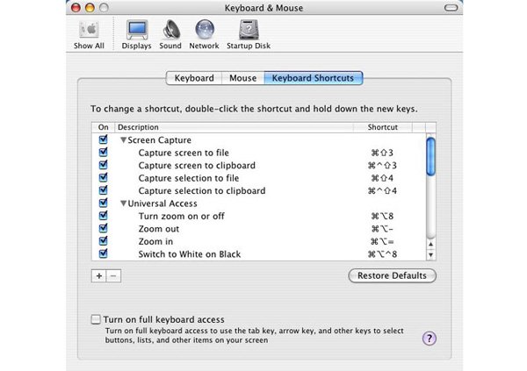Click the toolbar toggle pill in title bar
Screen dimensions: 527x371
point(451,8)
